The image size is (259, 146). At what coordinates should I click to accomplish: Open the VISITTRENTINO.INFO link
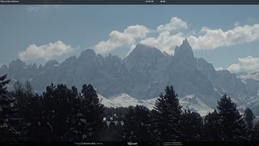[x=89, y=143]
